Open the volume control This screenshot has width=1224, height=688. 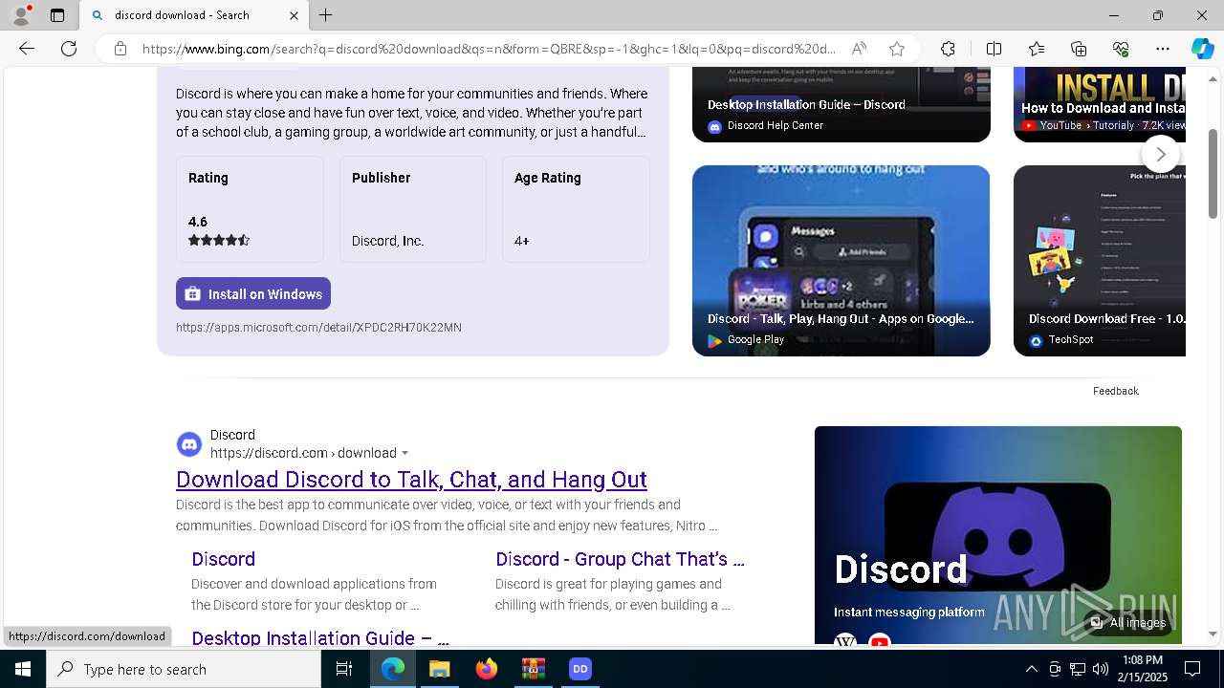point(1101,669)
